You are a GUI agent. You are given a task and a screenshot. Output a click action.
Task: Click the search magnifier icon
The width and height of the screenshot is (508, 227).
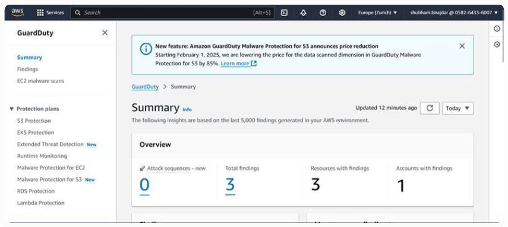(77, 12)
